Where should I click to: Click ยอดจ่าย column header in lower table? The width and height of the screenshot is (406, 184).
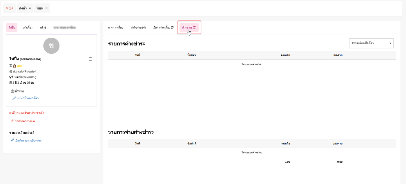(338, 143)
